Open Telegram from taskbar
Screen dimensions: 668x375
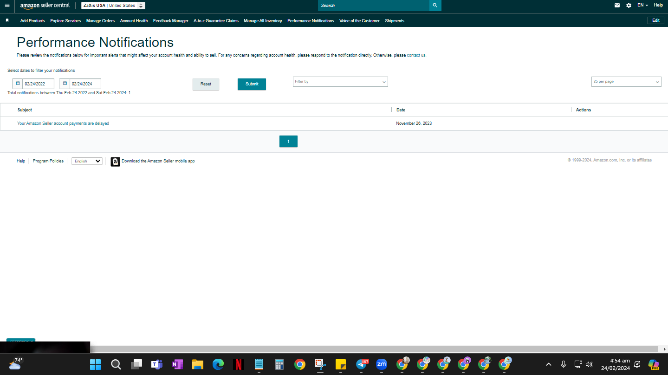tap(362, 364)
